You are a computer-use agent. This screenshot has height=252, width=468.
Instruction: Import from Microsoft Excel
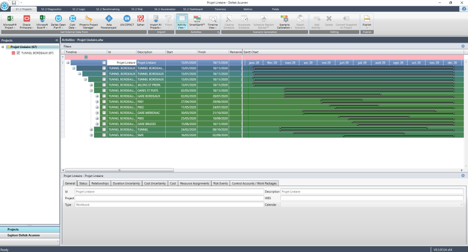pyautogui.click(x=42, y=22)
